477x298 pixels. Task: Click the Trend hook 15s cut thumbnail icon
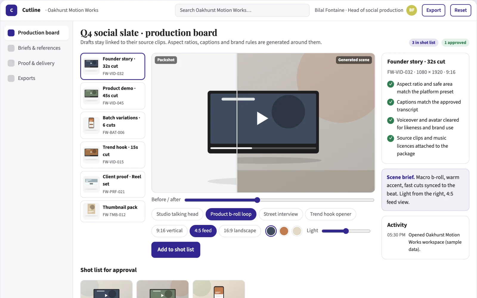coord(92,155)
